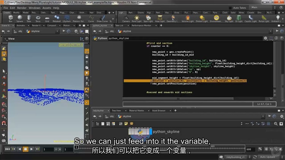
Task: Add a Portal Light
Action: click(x=264, y=19)
